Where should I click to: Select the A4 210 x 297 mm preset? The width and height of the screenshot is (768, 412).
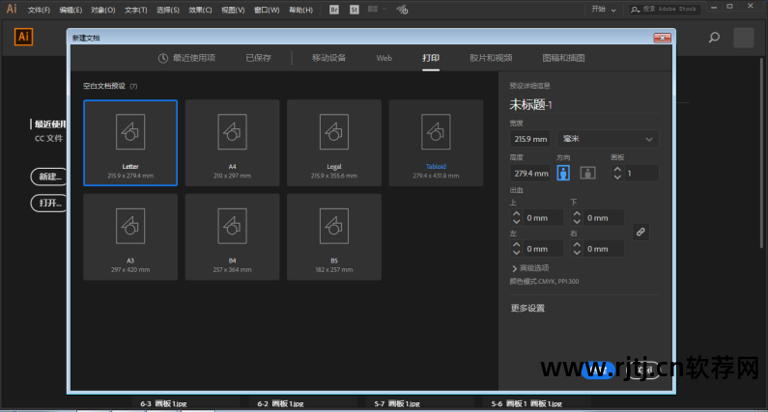pyautogui.click(x=232, y=143)
